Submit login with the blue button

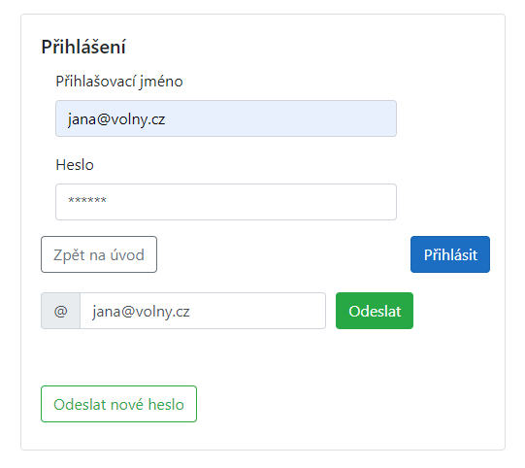[x=450, y=254]
